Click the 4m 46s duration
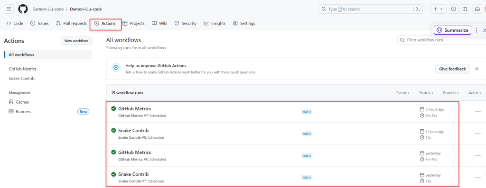 (x=431, y=160)
